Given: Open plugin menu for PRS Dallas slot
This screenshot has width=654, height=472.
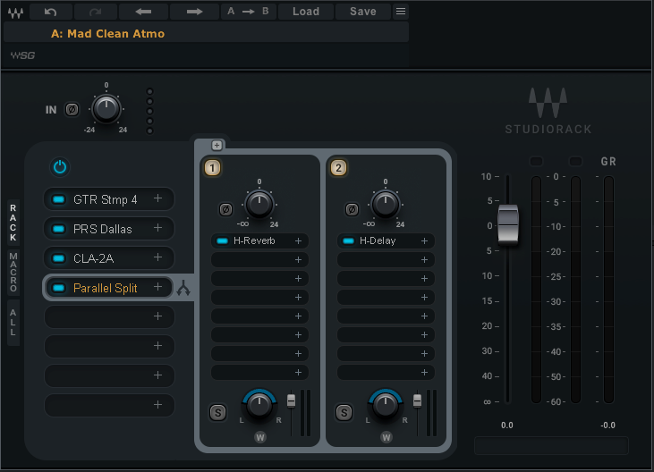Looking at the screenshot, I should coord(157,228).
